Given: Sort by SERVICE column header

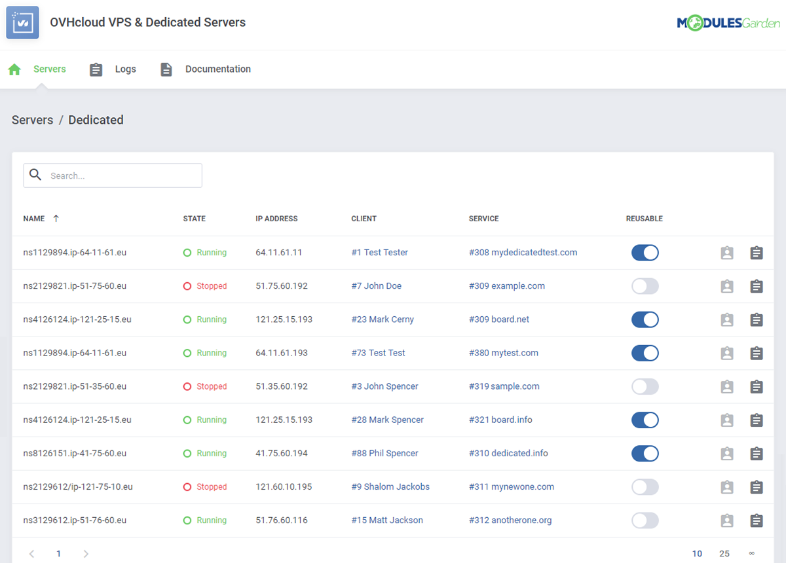Looking at the screenshot, I should pos(484,219).
